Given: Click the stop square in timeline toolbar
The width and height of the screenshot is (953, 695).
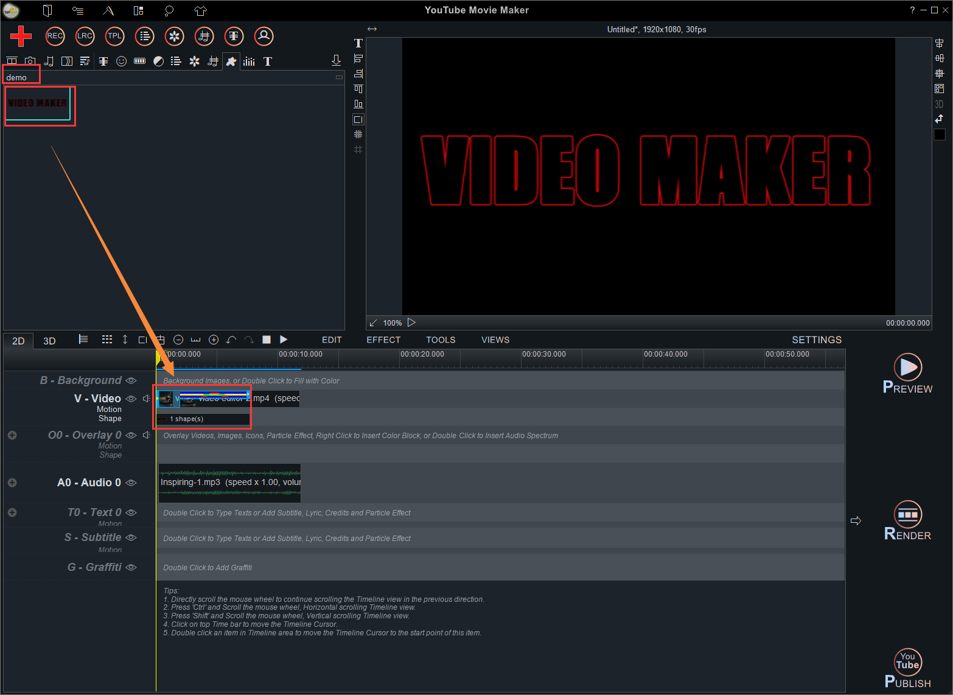Looking at the screenshot, I should [x=266, y=340].
